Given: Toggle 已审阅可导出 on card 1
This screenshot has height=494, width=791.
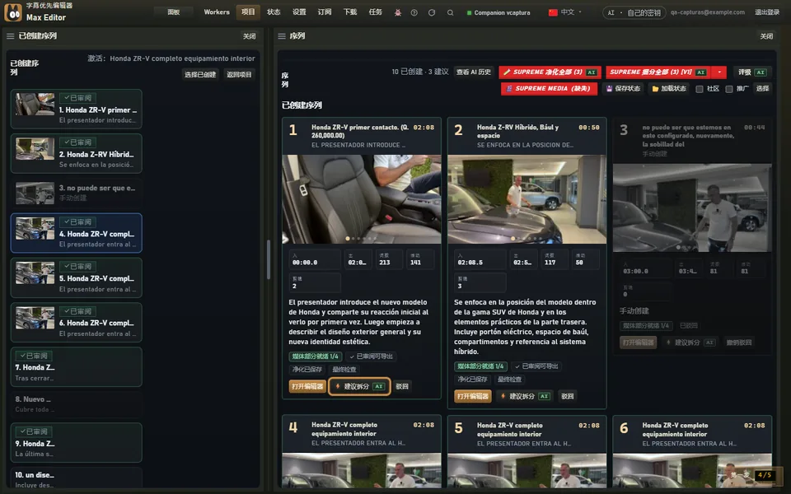Looking at the screenshot, I should point(372,357).
